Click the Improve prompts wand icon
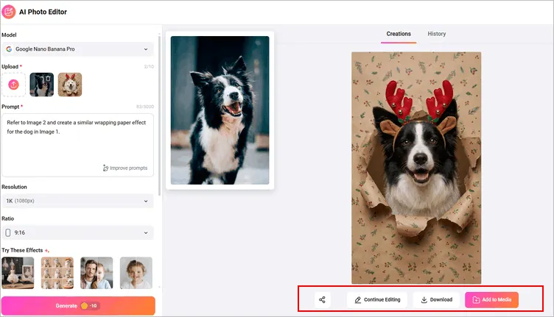The height and width of the screenshot is (317, 554). pyautogui.click(x=105, y=168)
